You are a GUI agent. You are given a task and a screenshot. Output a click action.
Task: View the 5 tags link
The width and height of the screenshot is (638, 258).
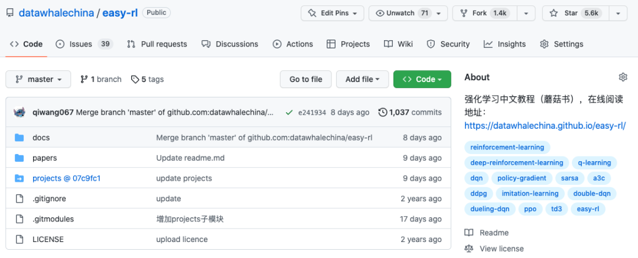pos(147,79)
